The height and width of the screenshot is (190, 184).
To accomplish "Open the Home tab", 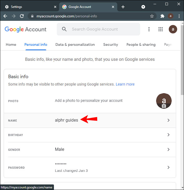I will tap(11, 44).
